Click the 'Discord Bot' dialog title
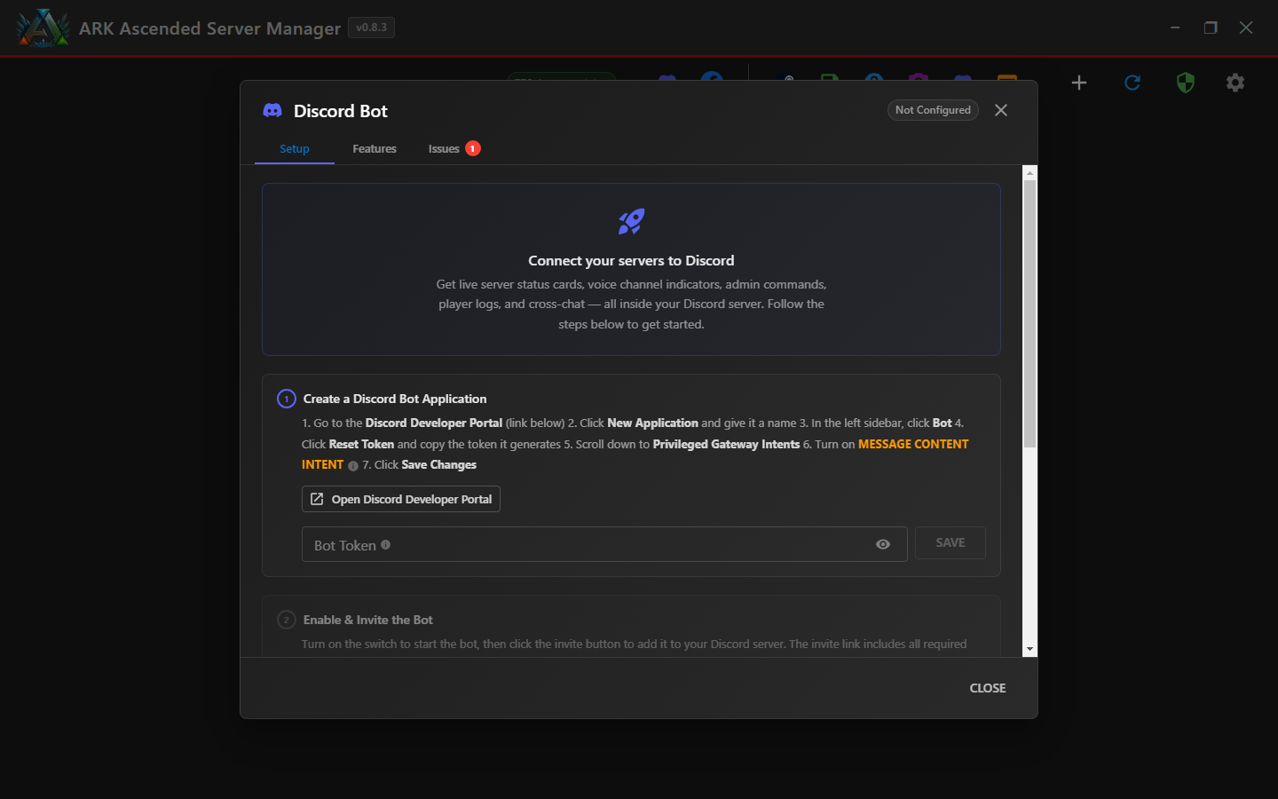 pos(341,111)
